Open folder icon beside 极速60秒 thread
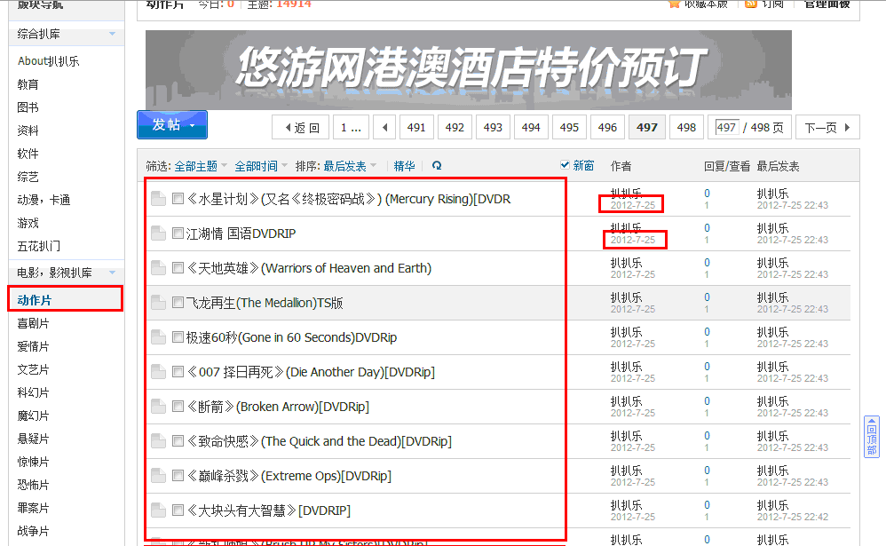Screen dimensions: 886x546 [158, 337]
